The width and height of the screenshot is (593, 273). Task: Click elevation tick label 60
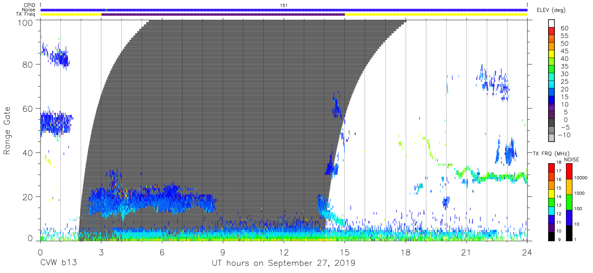point(565,29)
